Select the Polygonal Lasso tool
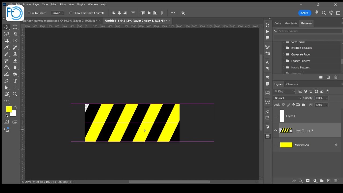 pos(6,34)
